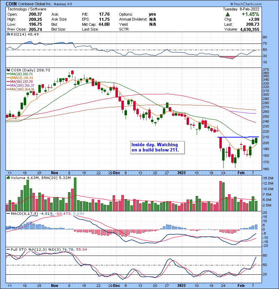This screenshot has width=279, height=289.
Task: Click the 15.0M label on volume axis
Action: pos(268,178)
